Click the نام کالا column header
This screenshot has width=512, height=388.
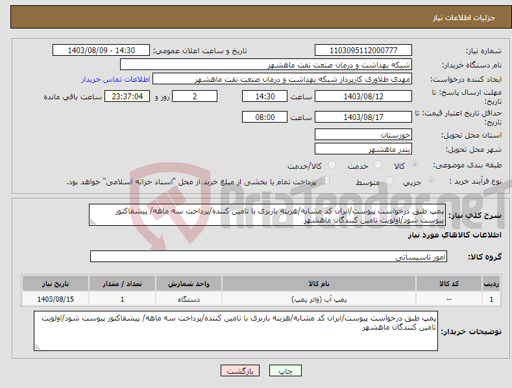click(319, 284)
